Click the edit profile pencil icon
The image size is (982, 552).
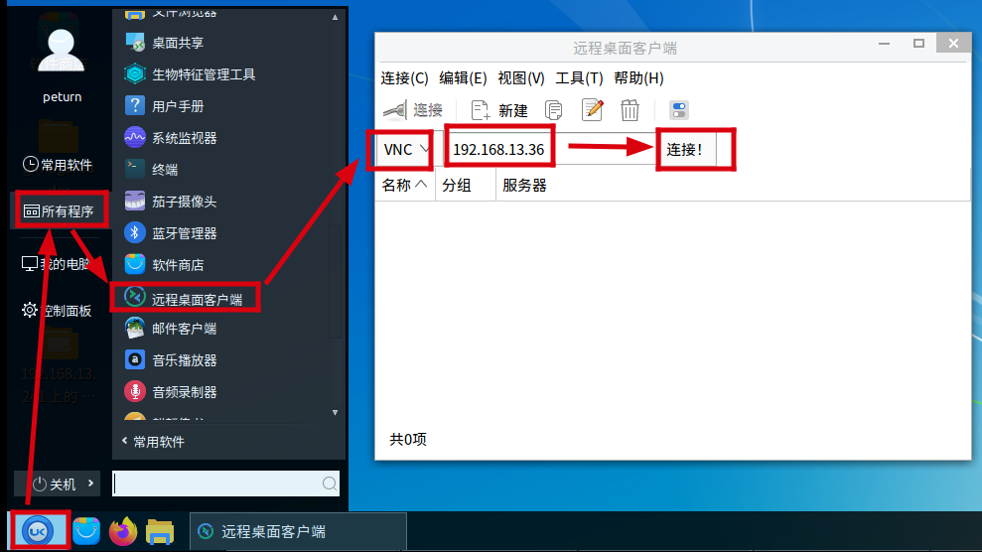(592, 110)
